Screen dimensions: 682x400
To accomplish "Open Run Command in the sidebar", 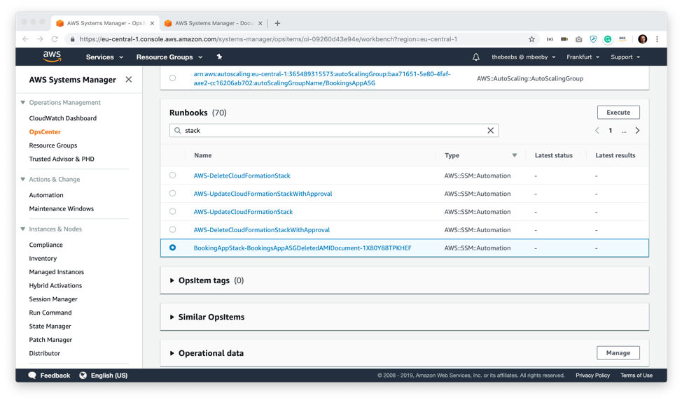I will tap(50, 313).
